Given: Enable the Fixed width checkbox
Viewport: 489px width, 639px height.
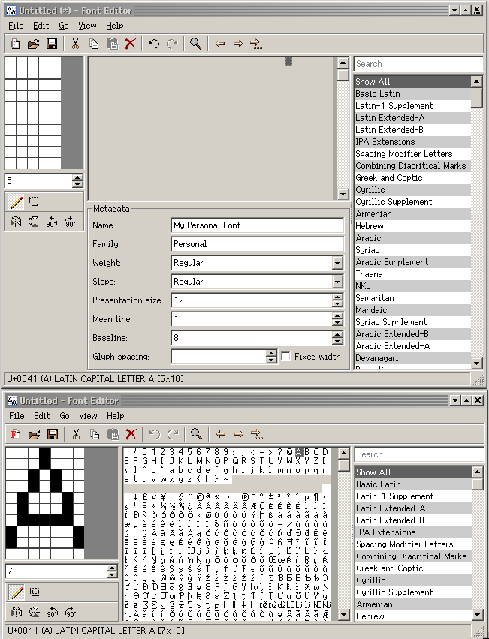Looking at the screenshot, I should click(x=285, y=357).
